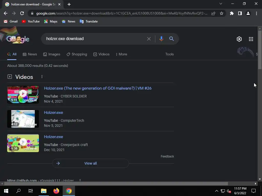Open News bookmark in bookmarks bar

coord(69,21)
